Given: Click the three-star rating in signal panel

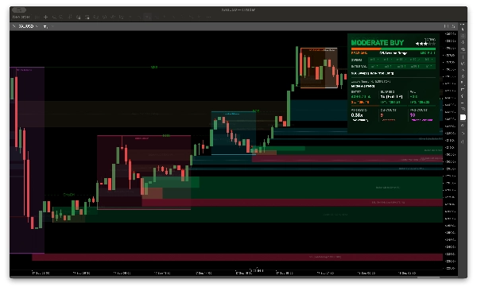Looking at the screenshot, I should [425, 44].
